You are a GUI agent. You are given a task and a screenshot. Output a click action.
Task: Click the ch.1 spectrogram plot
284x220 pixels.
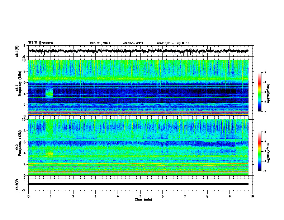coord(138,88)
